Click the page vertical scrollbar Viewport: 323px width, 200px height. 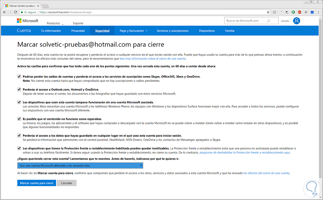(x=320, y=99)
